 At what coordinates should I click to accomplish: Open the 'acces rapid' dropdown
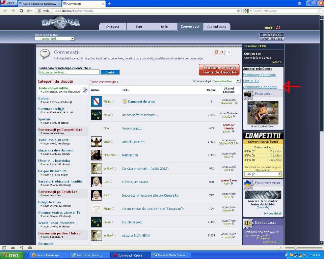(55, 39)
